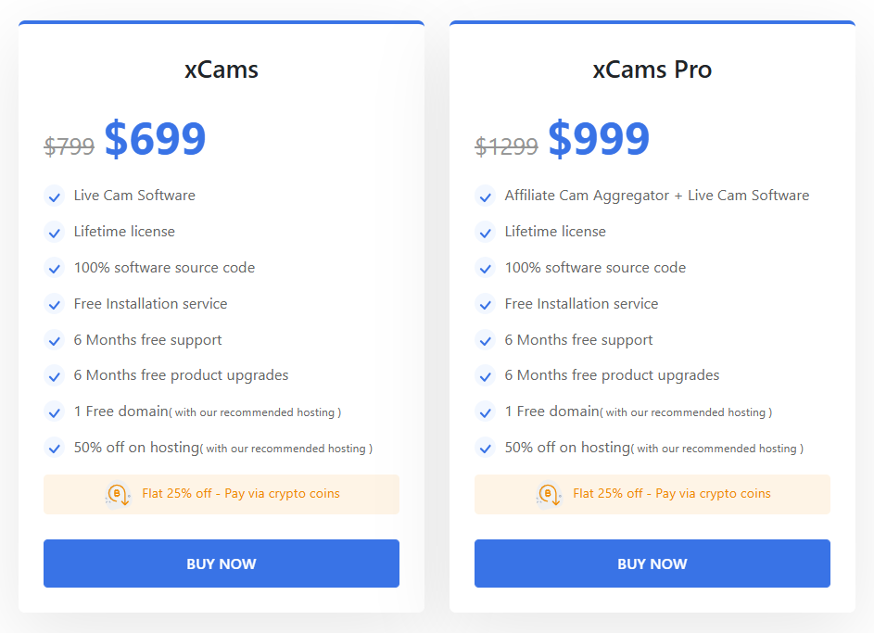874x633 pixels.
Task: Click the xCams Pro plan title
Action: coord(652,70)
